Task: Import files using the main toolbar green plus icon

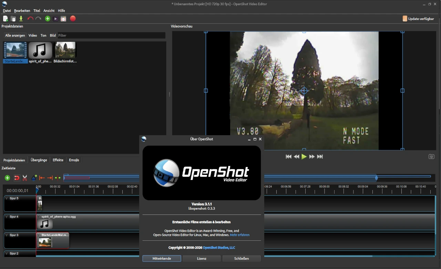Action: click(x=48, y=19)
